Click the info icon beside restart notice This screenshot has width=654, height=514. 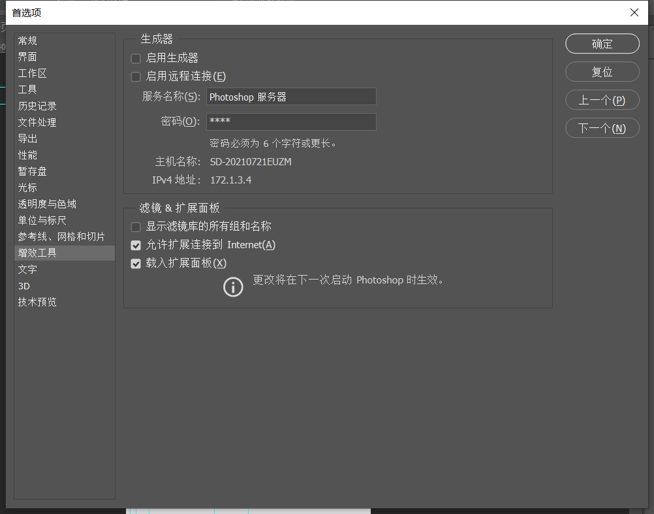pos(233,287)
